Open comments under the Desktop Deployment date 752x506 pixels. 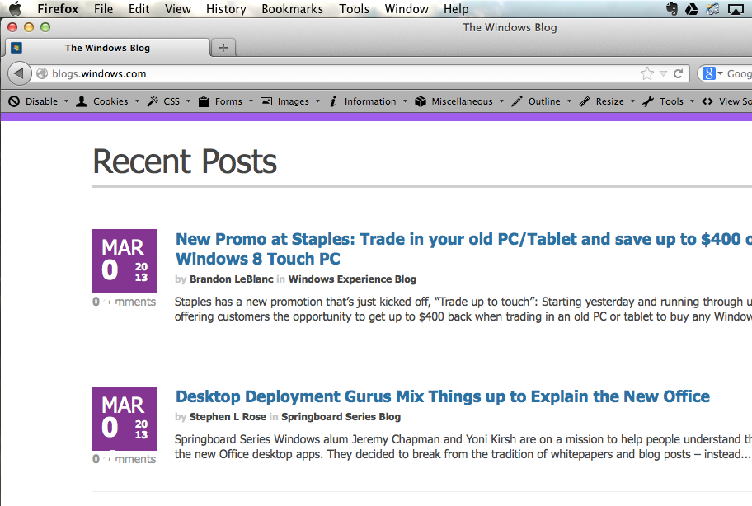coord(125,458)
